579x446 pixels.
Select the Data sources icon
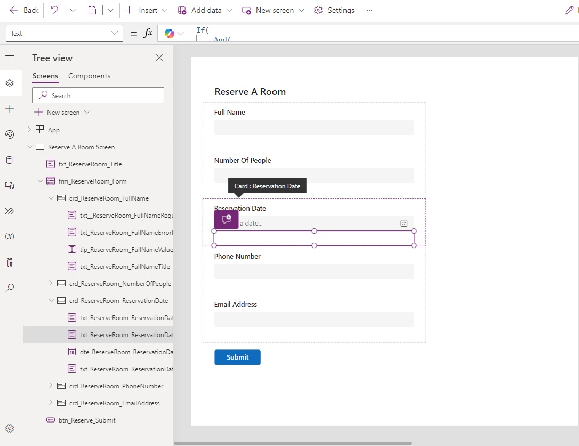(10, 160)
